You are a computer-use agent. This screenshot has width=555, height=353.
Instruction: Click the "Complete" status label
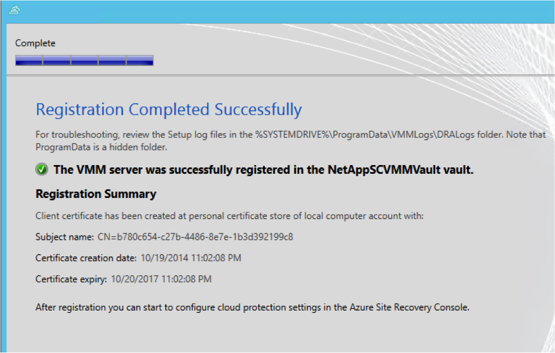pyautogui.click(x=35, y=43)
